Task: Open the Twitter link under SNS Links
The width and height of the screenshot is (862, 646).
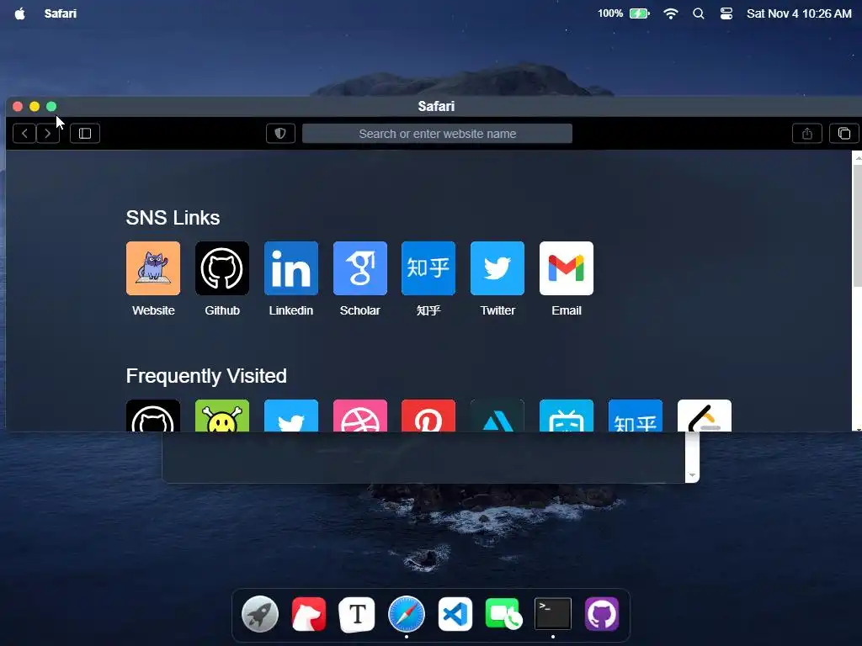Action: coord(498,268)
